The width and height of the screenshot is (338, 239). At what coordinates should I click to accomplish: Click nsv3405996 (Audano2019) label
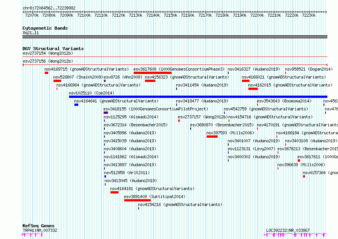coord(130,133)
